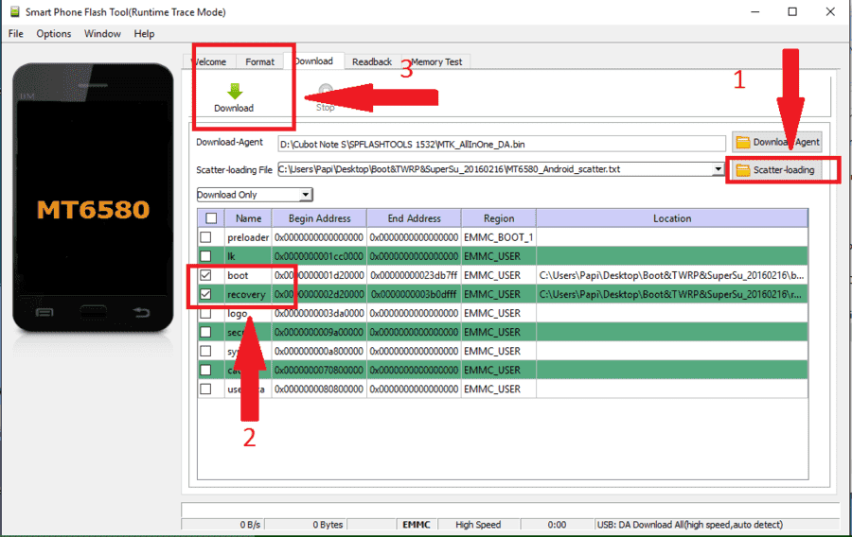The image size is (852, 537).
Task: Sort by the Name column header
Action: (x=248, y=218)
